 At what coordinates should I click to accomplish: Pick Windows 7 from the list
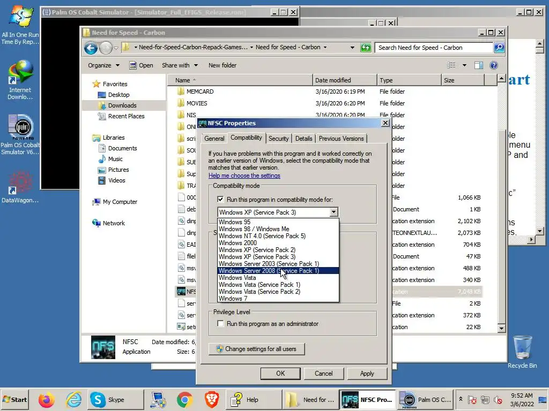pyautogui.click(x=278, y=299)
